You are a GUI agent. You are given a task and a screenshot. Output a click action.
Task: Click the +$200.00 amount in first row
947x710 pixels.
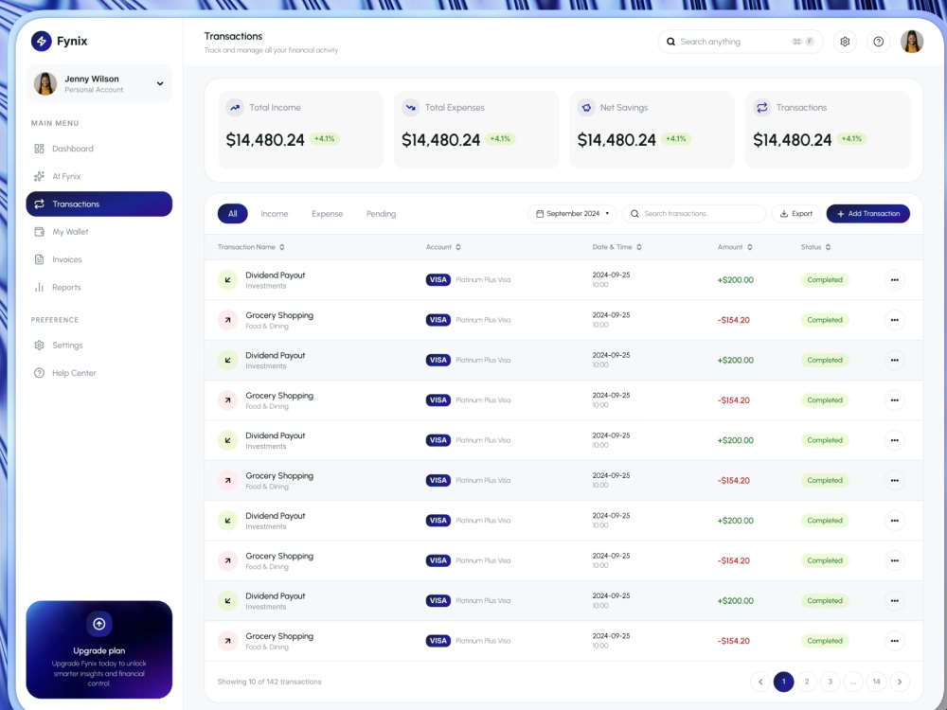click(735, 280)
